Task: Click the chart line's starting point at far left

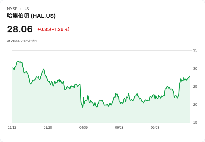Action: coord(12,68)
